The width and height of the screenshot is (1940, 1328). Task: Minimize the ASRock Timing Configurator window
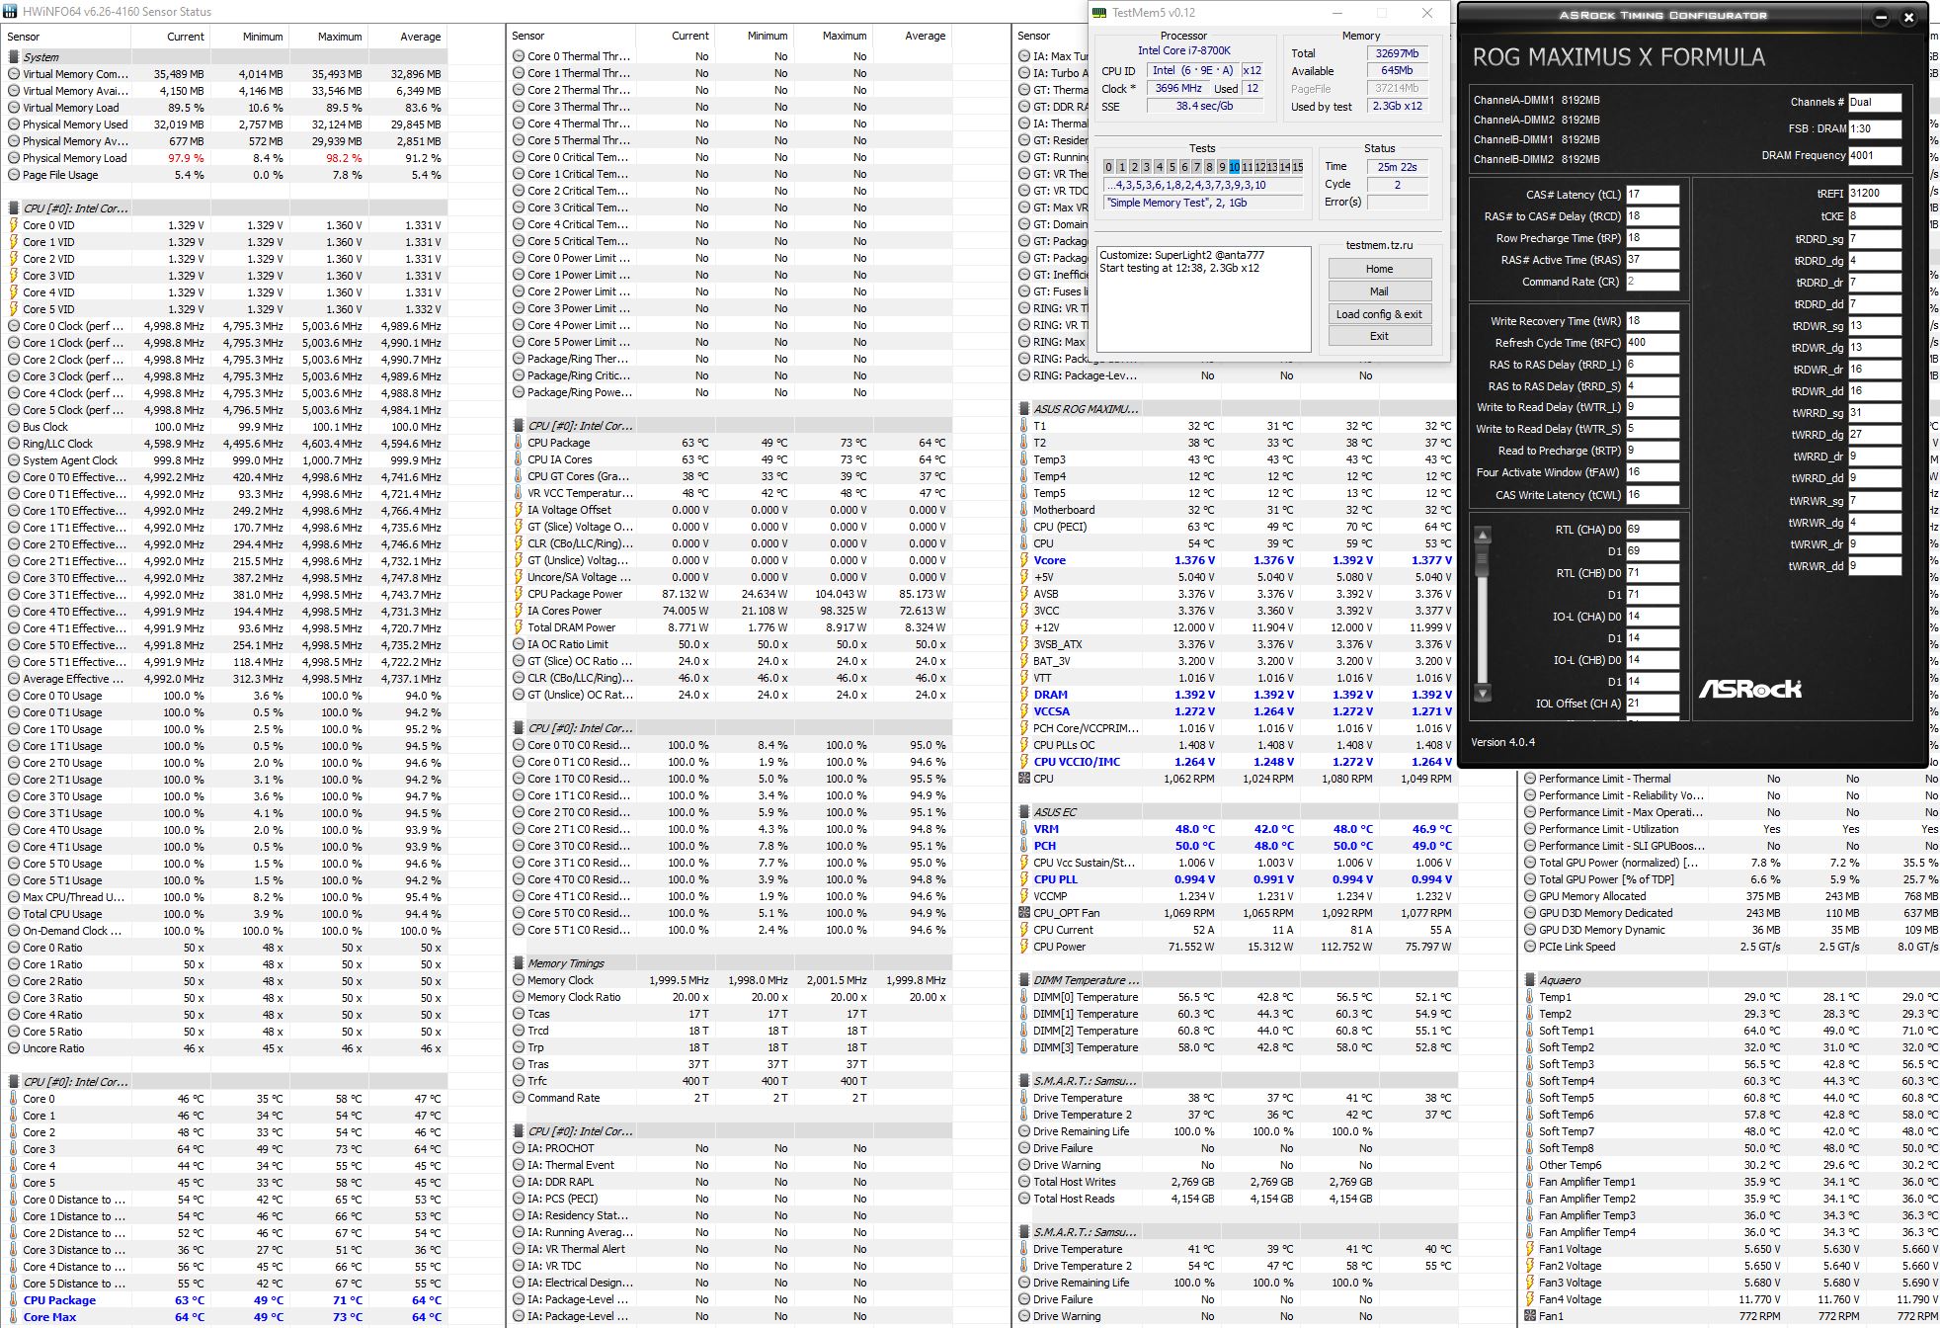click(1881, 17)
